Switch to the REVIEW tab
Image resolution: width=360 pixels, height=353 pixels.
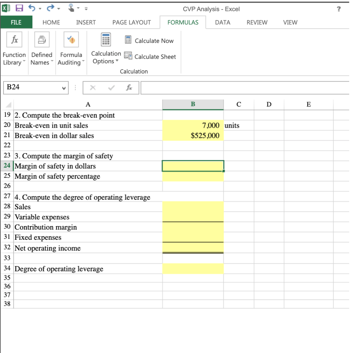coord(257,22)
